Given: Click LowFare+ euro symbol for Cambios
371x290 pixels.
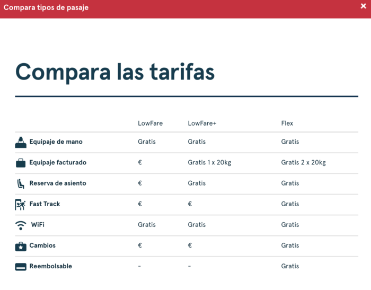Looking at the screenshot, I should 190,245.
